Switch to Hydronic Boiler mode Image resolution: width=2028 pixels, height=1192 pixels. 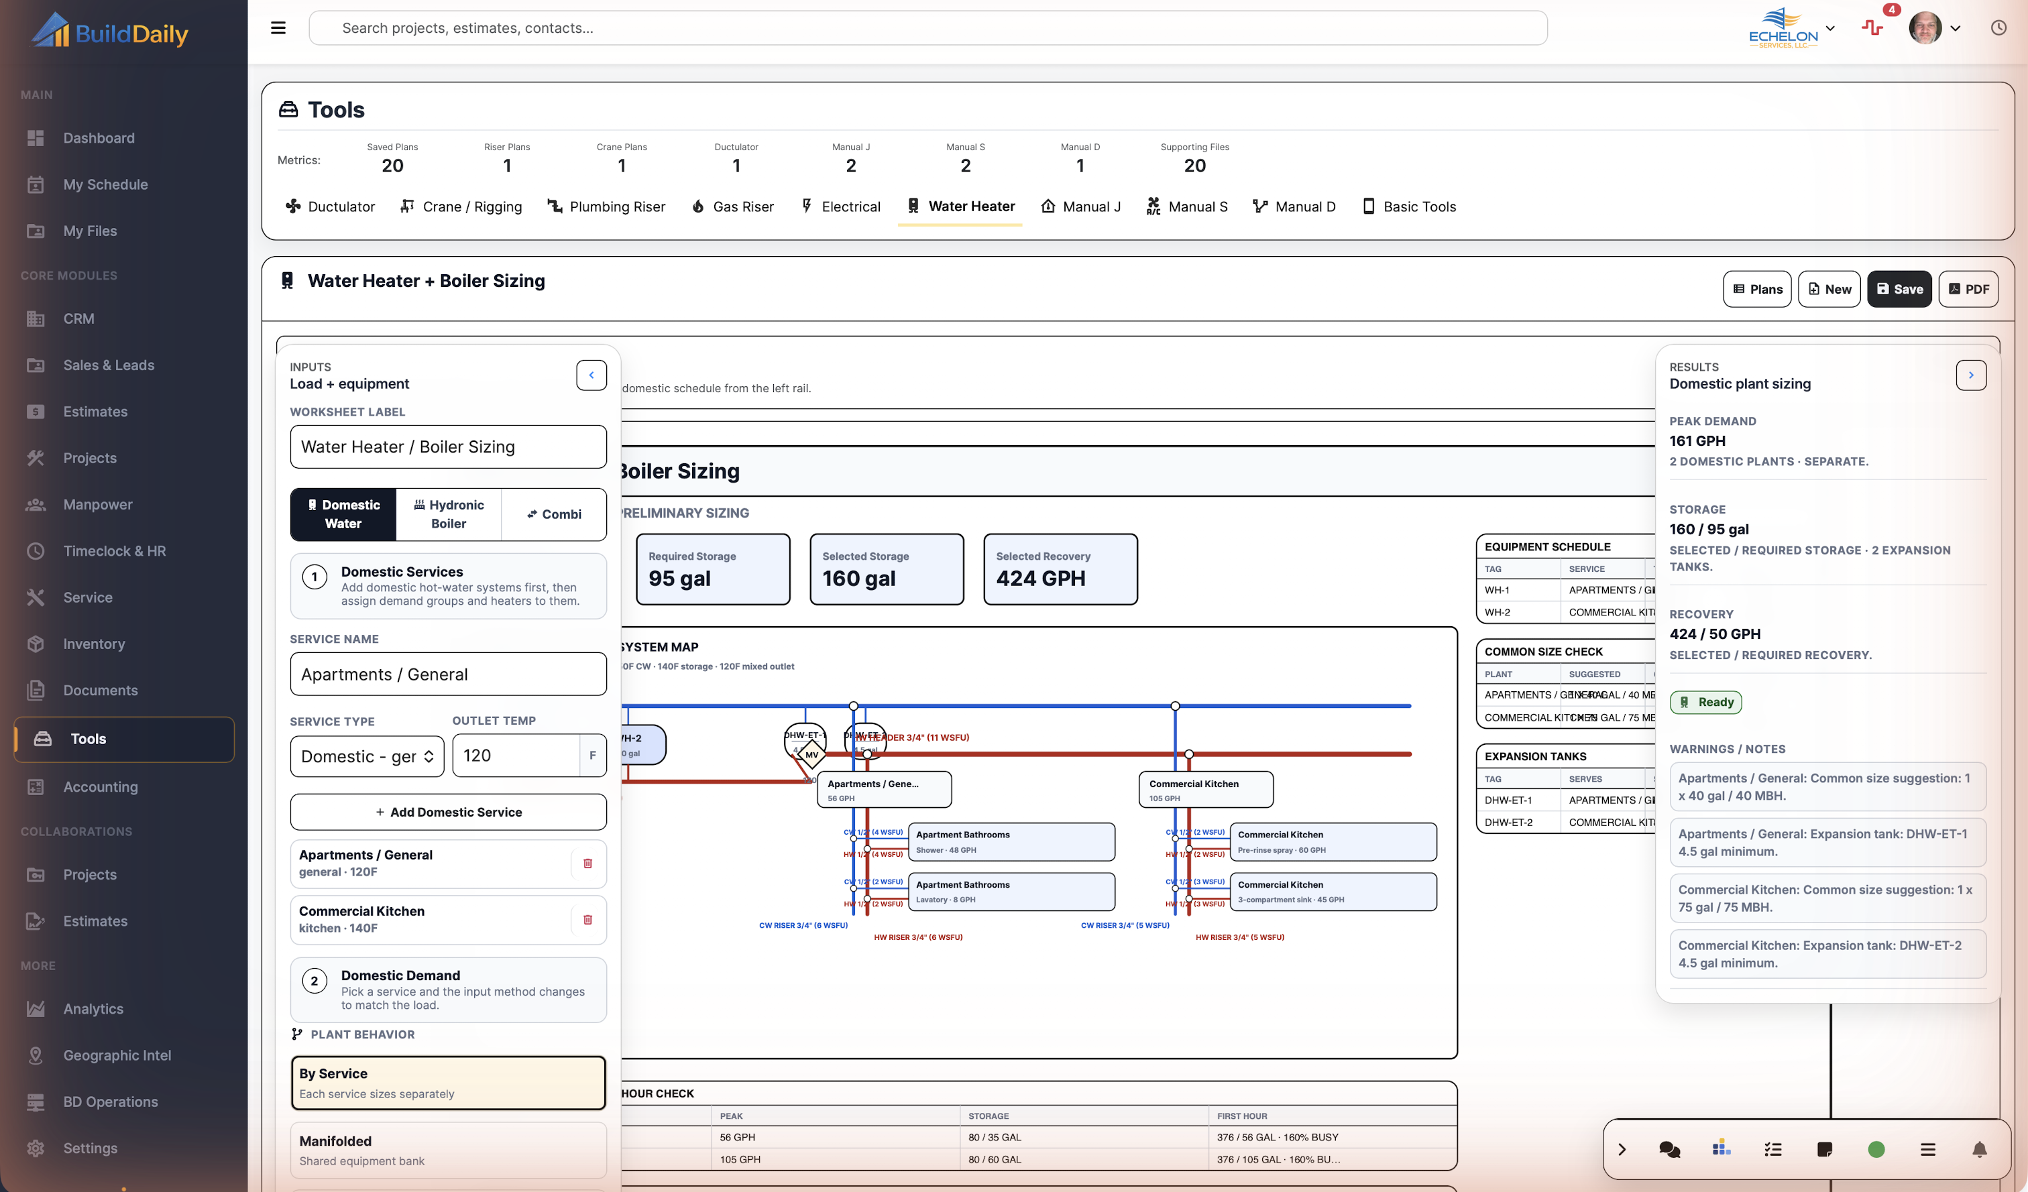(449, 514)
